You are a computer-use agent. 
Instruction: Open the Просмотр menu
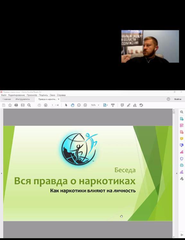[x=32, y=95]
